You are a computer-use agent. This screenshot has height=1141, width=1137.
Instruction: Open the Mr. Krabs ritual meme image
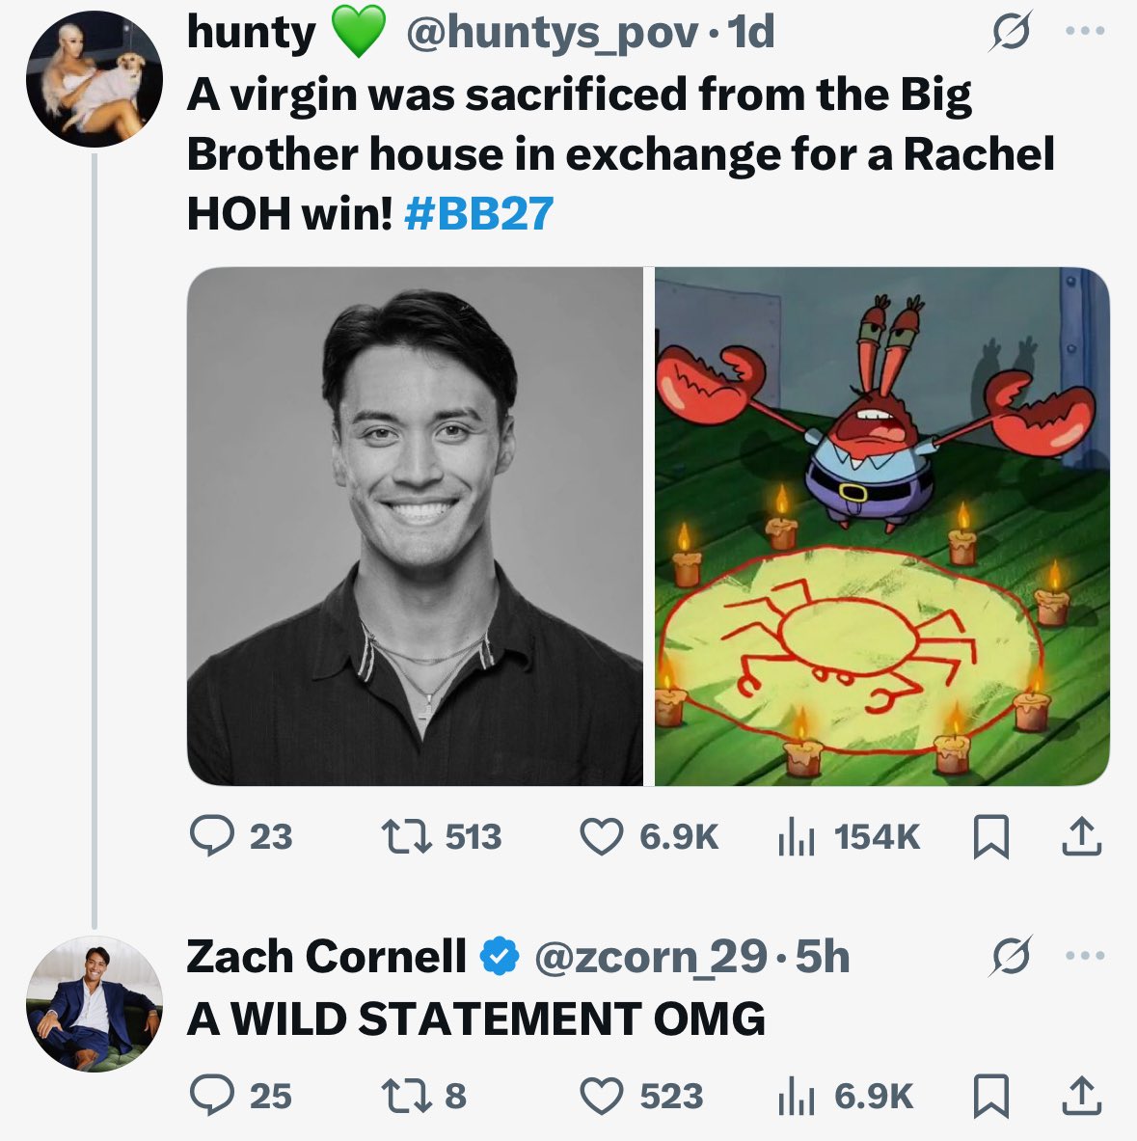882,527
